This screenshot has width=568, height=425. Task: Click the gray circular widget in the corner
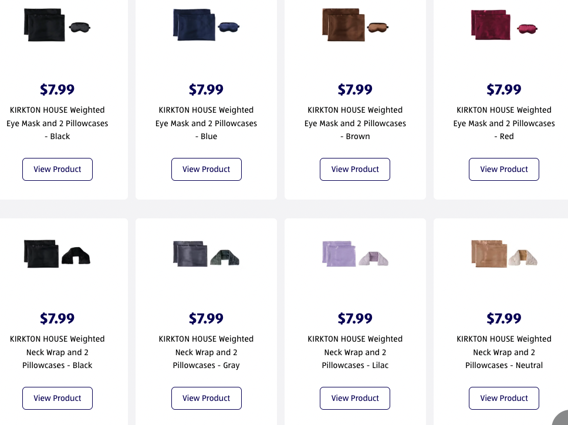point(562,419)
